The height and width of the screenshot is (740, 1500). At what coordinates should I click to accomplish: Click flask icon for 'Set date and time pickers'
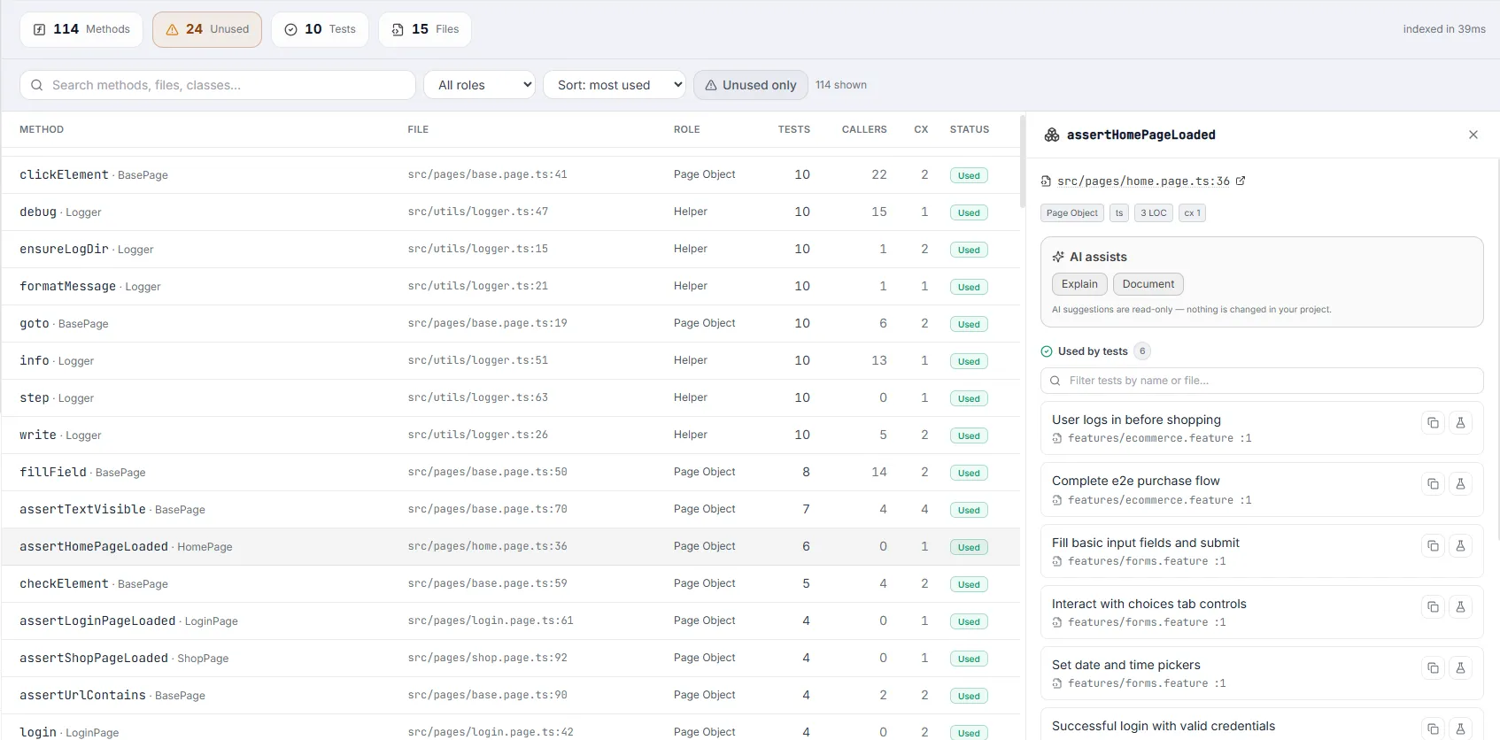click(1460, 668)
